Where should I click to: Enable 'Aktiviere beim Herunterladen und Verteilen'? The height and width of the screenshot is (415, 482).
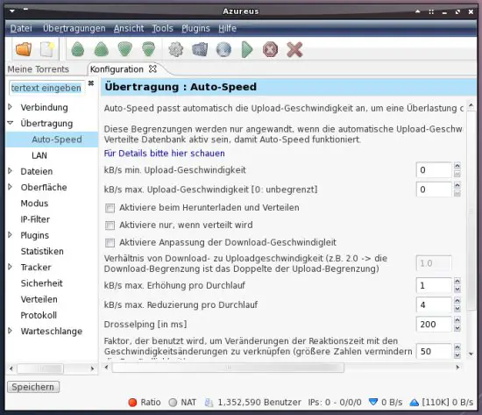click(110, 208)
